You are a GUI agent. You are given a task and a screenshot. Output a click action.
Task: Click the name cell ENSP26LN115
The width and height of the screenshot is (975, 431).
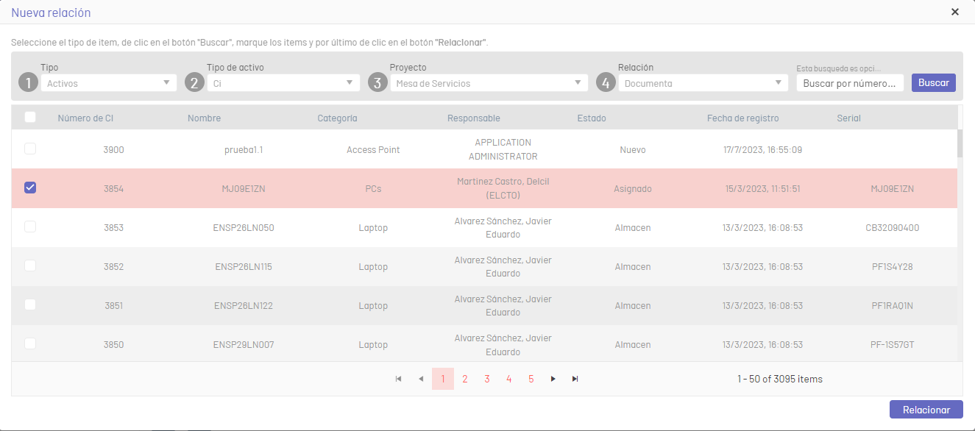pos(244,266)
